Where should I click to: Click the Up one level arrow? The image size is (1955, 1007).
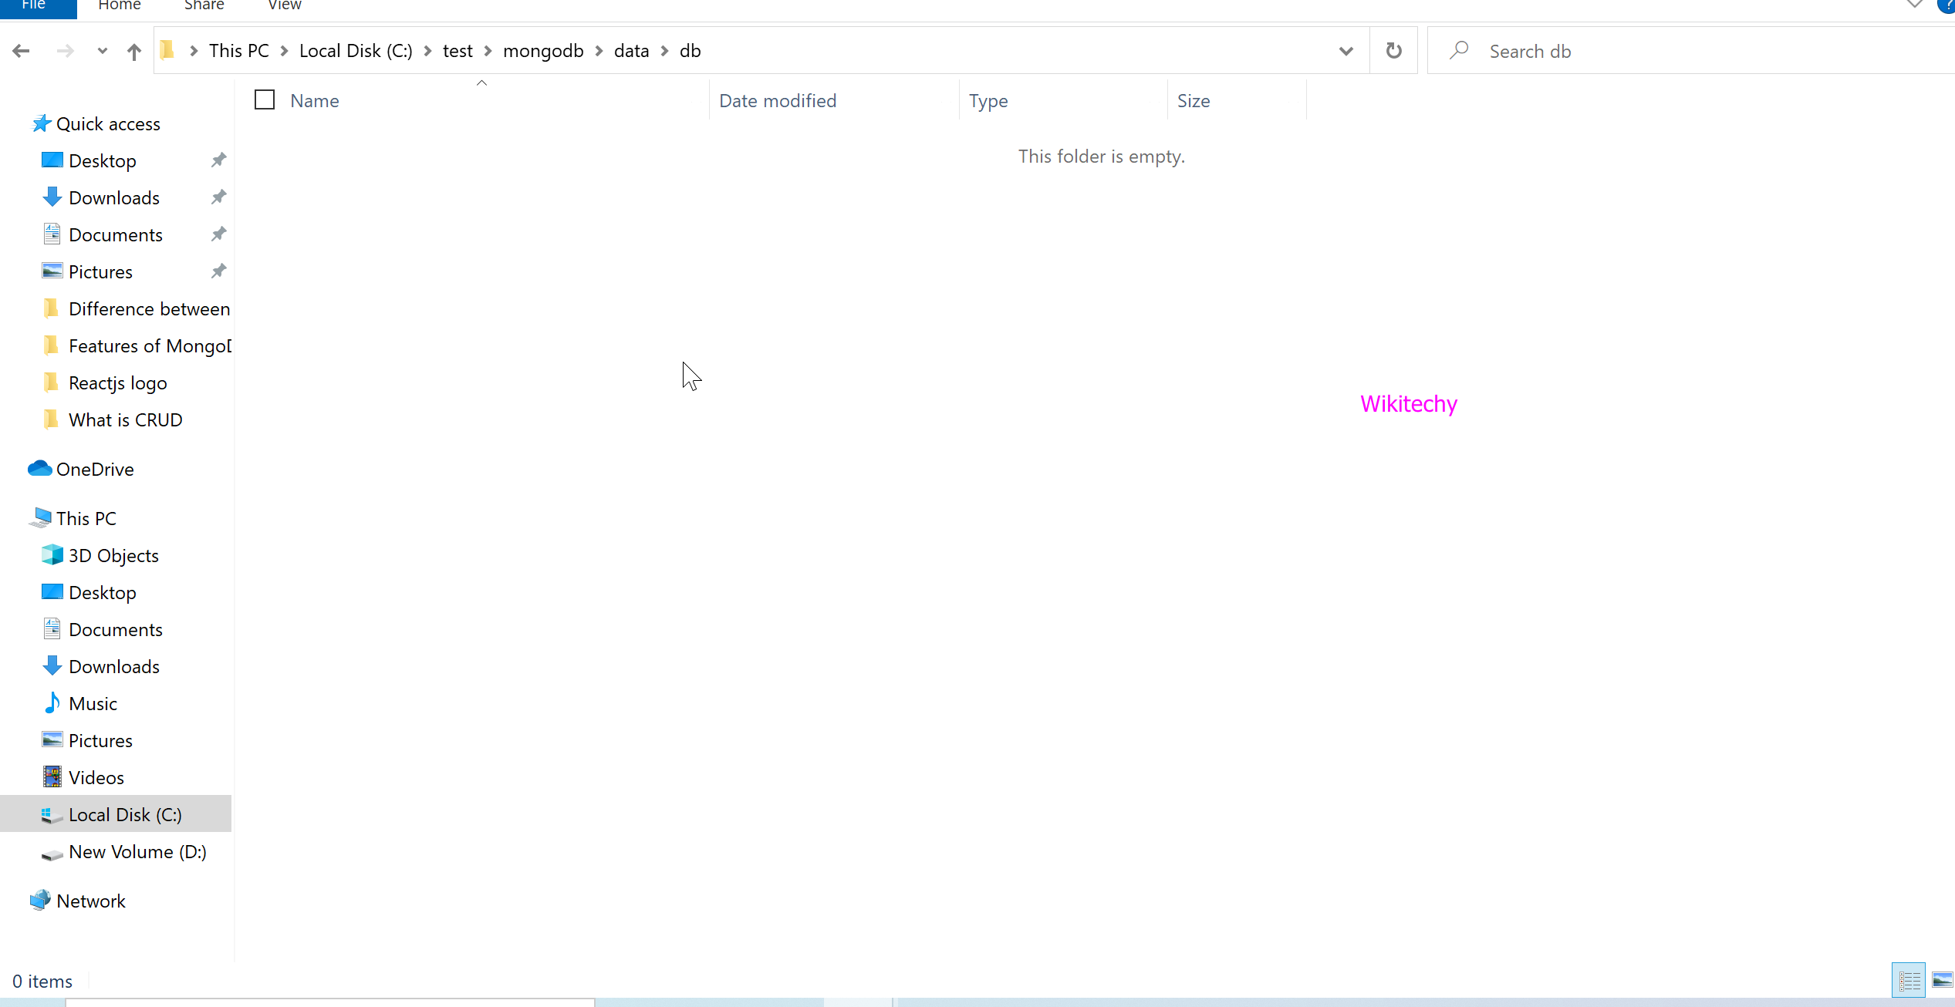point(134,52)
